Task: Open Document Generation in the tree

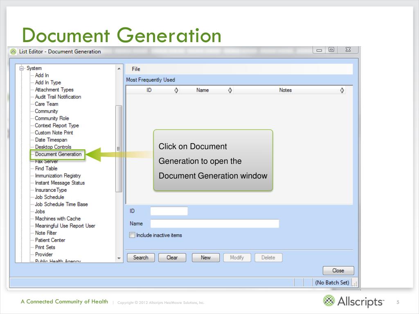Action: coord(58,154)
